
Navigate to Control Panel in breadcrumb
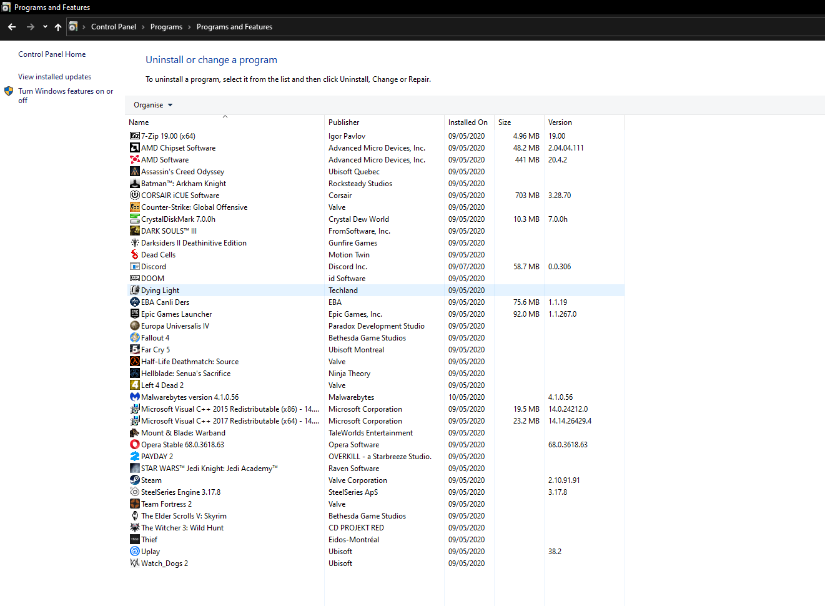pyautogui.click(x=114, y=27)
